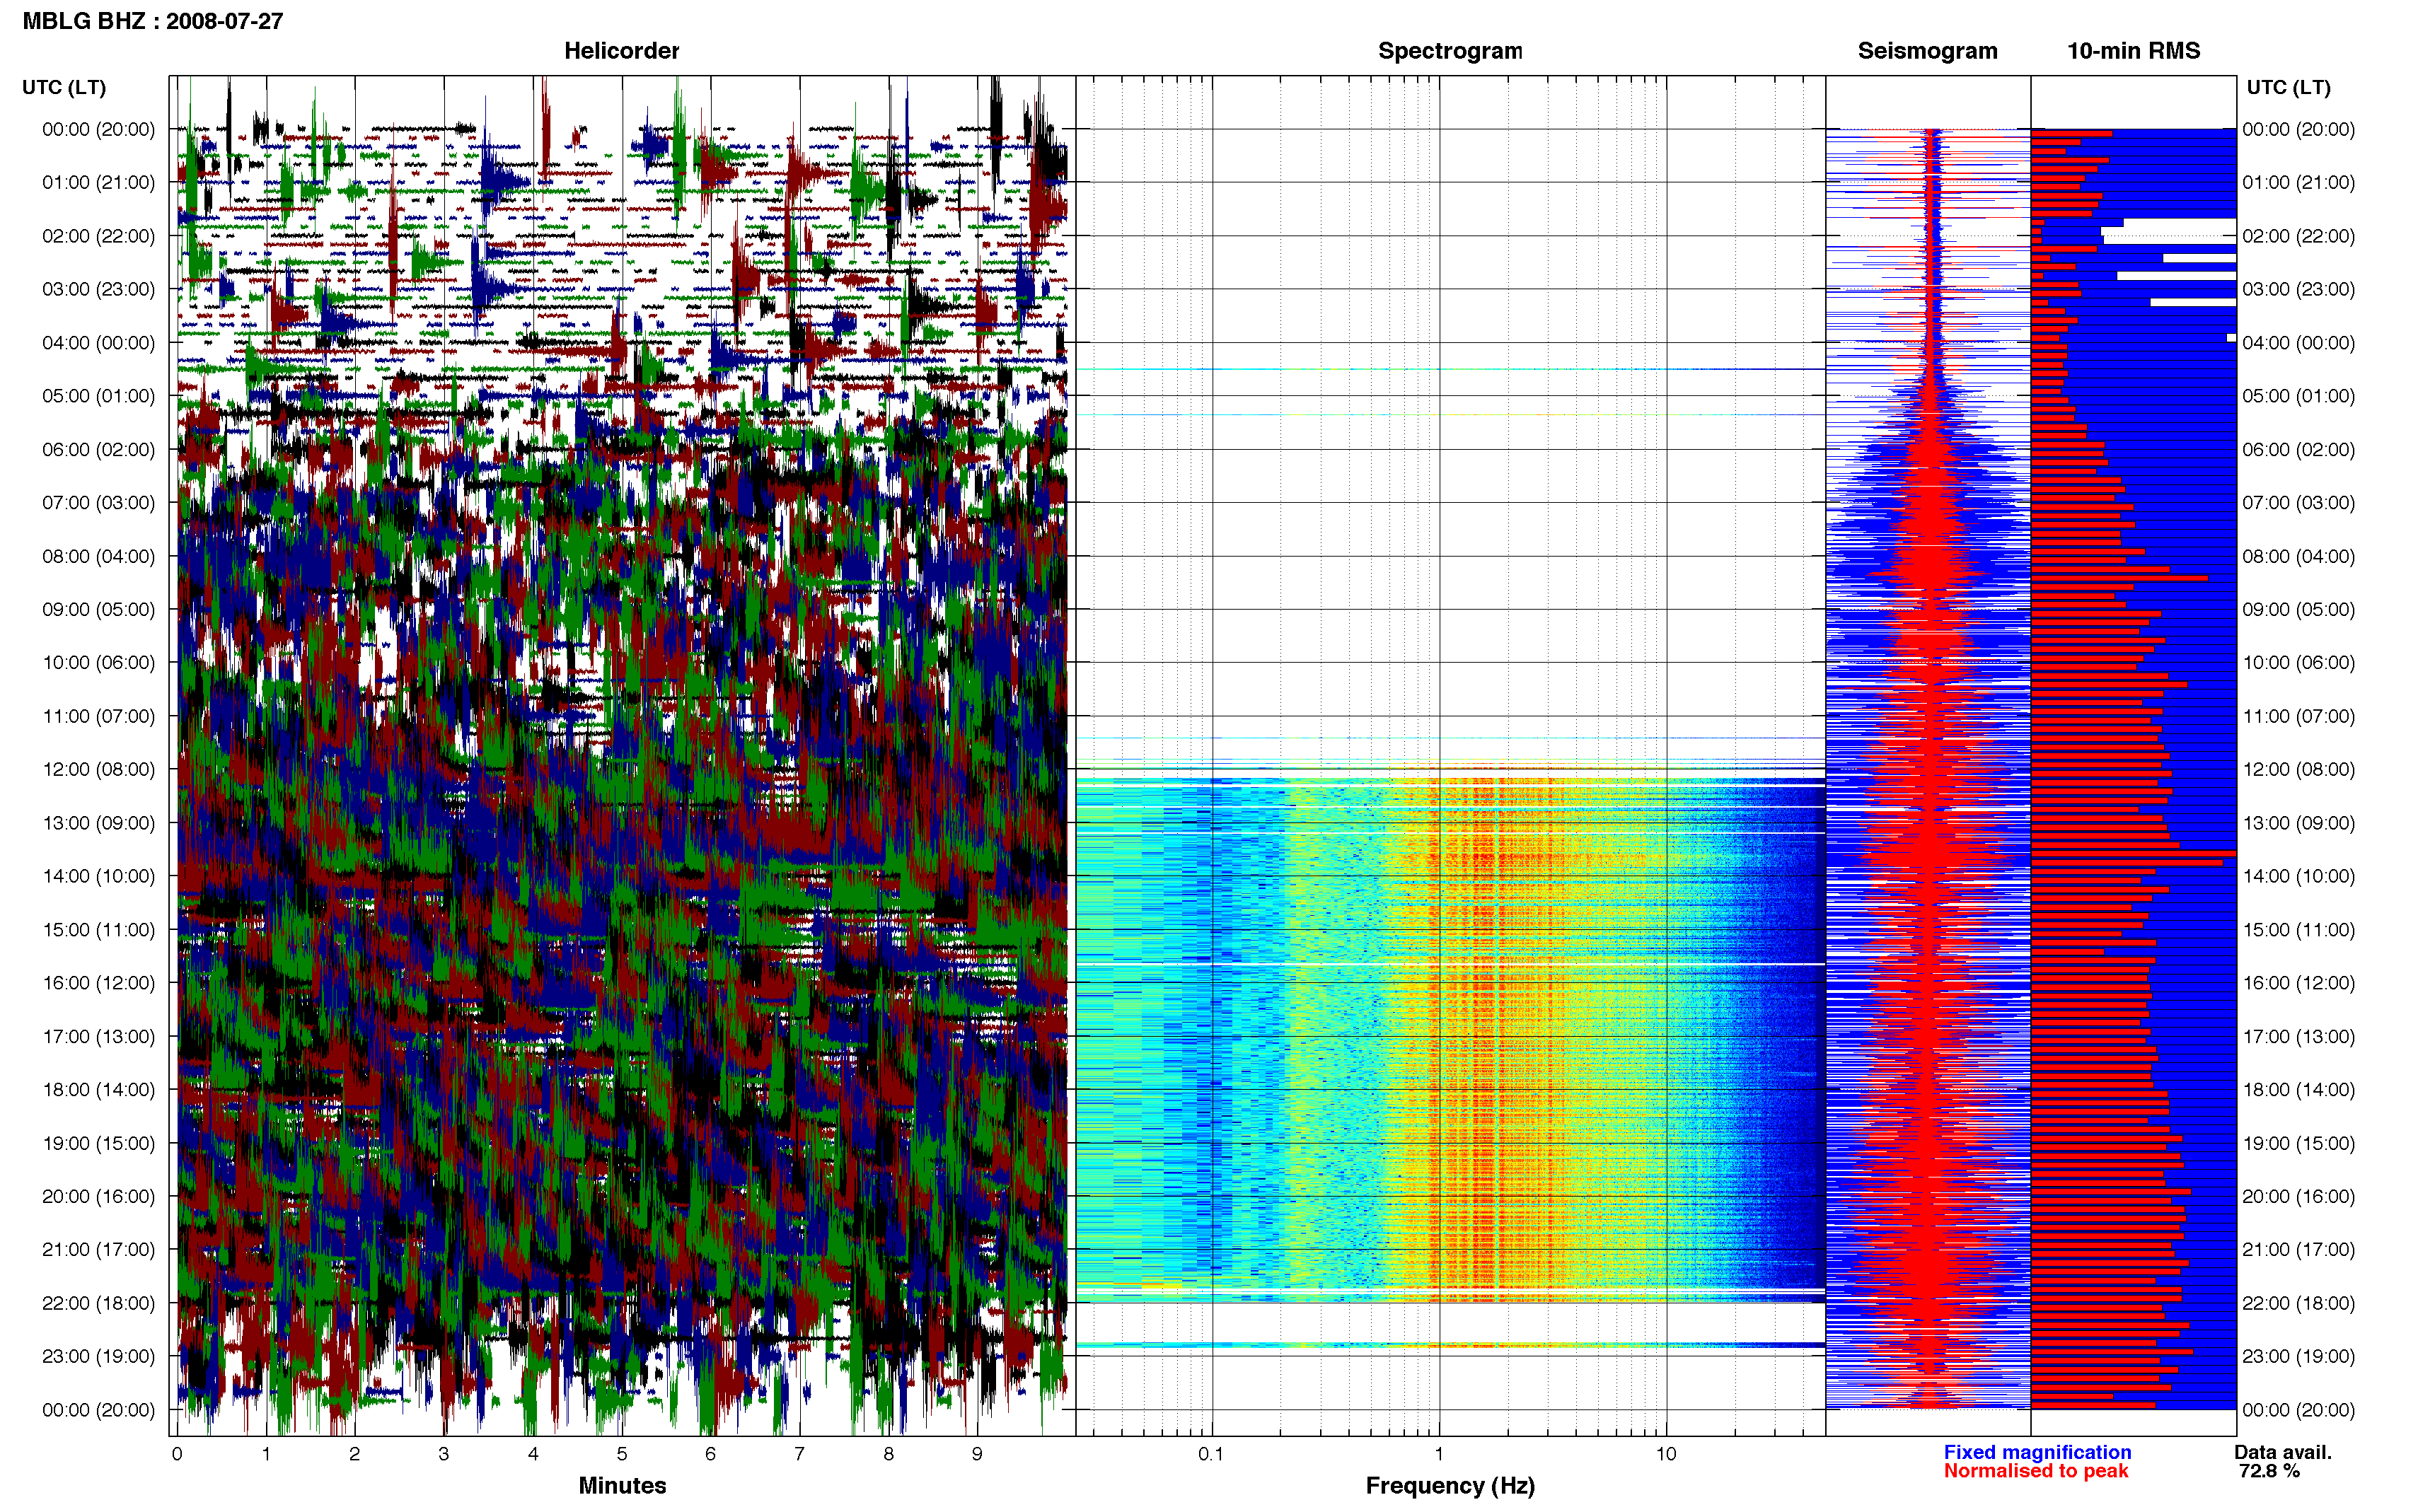Click the 'Minutes' x-axis label
2418x1512 pixels.
tap(622, 1485)
